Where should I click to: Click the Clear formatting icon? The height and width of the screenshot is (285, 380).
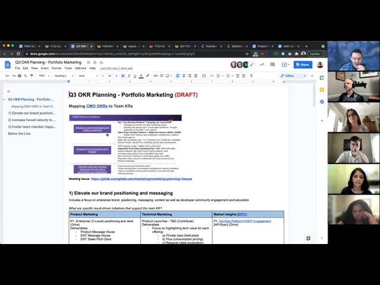coord(252,76)
